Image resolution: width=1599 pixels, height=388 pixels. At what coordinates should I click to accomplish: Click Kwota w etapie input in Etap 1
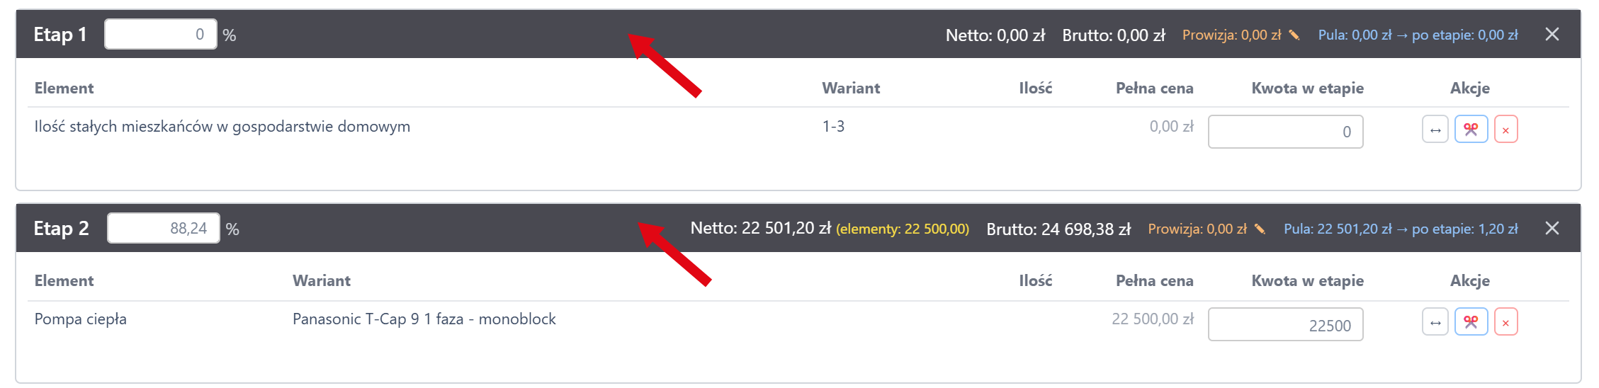(x=1285, y=132)
